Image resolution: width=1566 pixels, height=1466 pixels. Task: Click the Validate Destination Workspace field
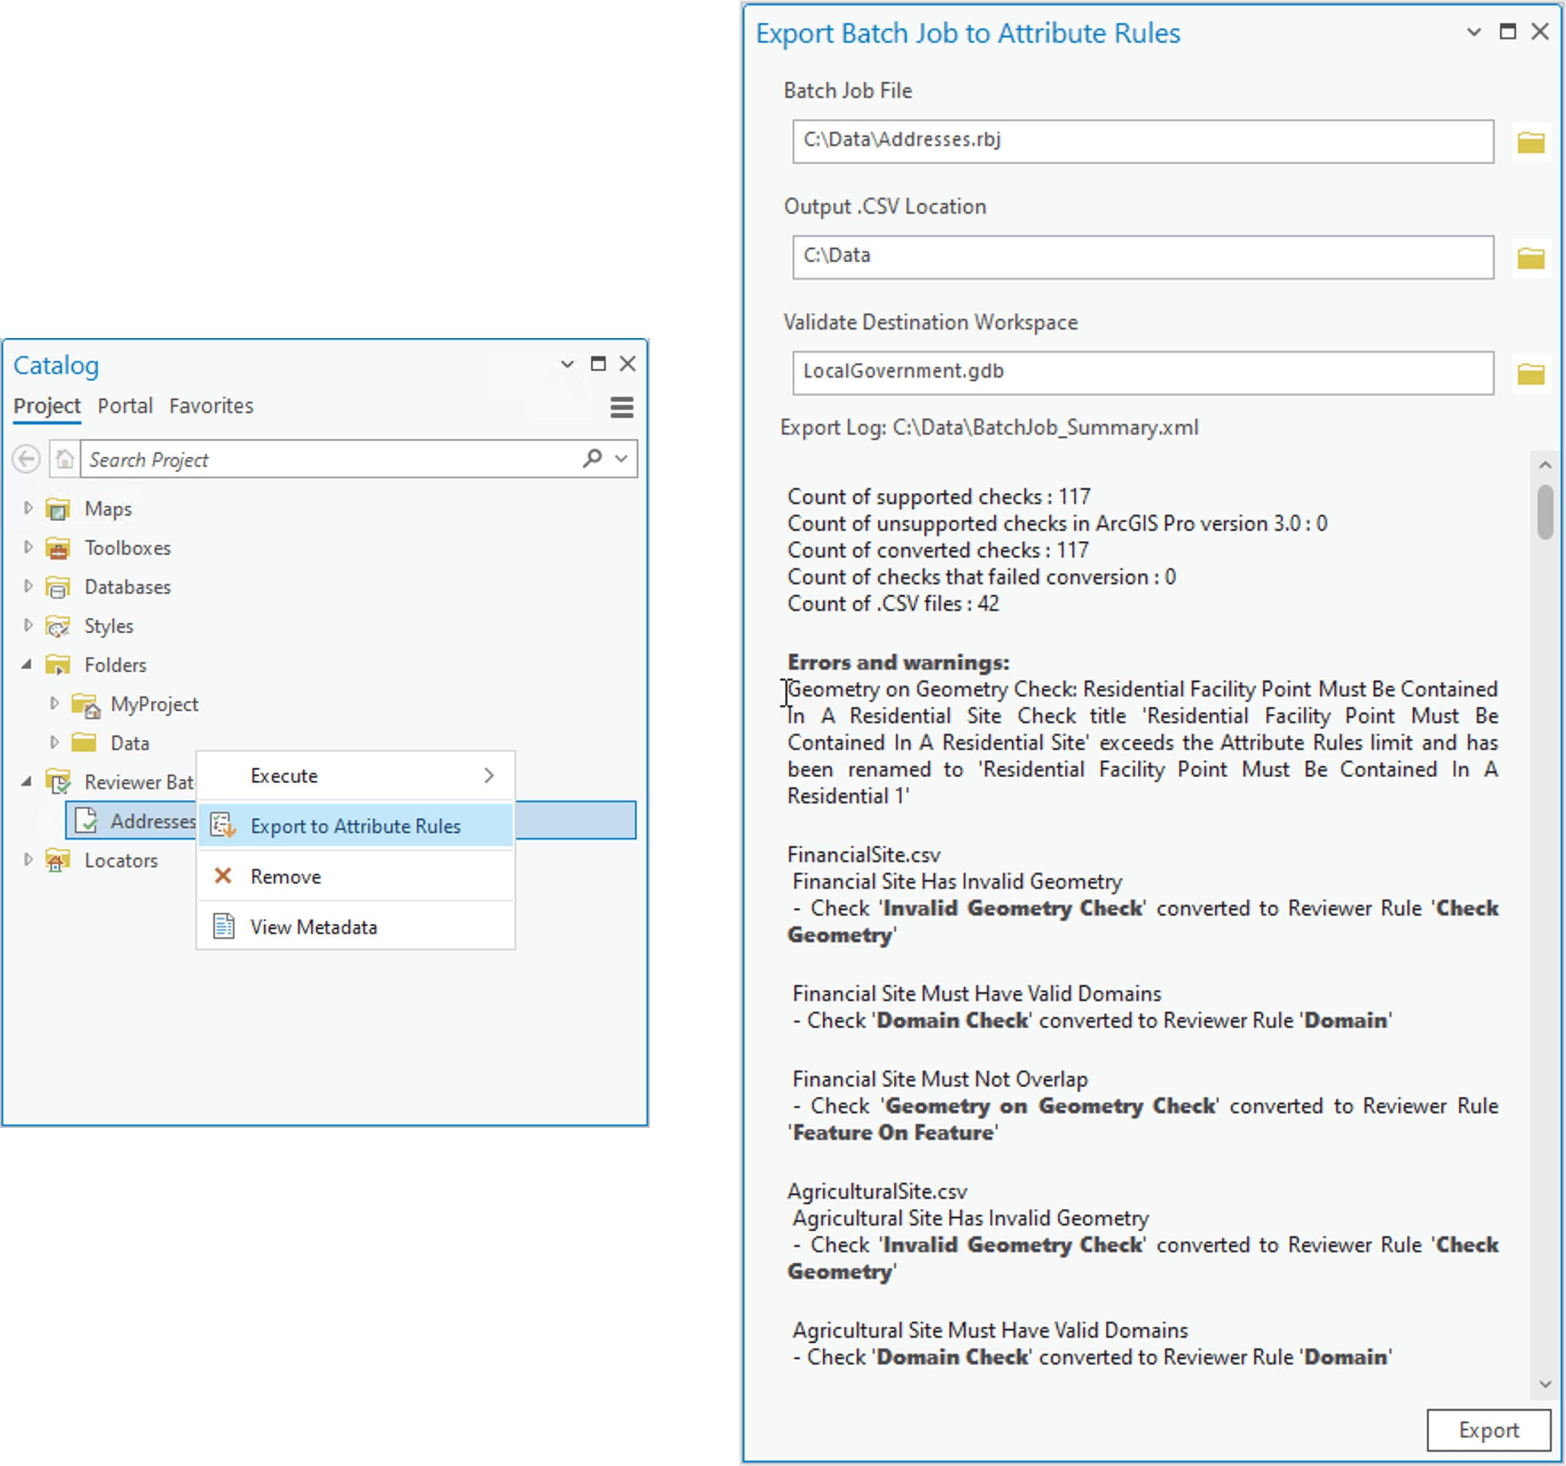(1142, 373)
